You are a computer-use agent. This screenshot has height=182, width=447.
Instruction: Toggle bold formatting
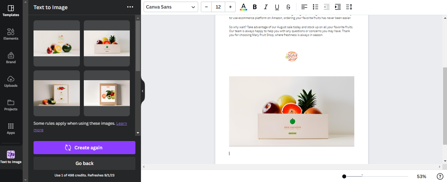pyautogui.click(x=255, y=7)
